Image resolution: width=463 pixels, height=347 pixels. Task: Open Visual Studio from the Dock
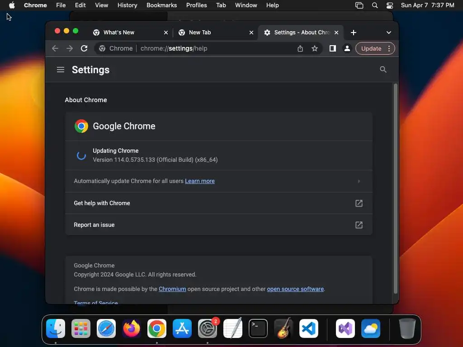pos(345,328)
